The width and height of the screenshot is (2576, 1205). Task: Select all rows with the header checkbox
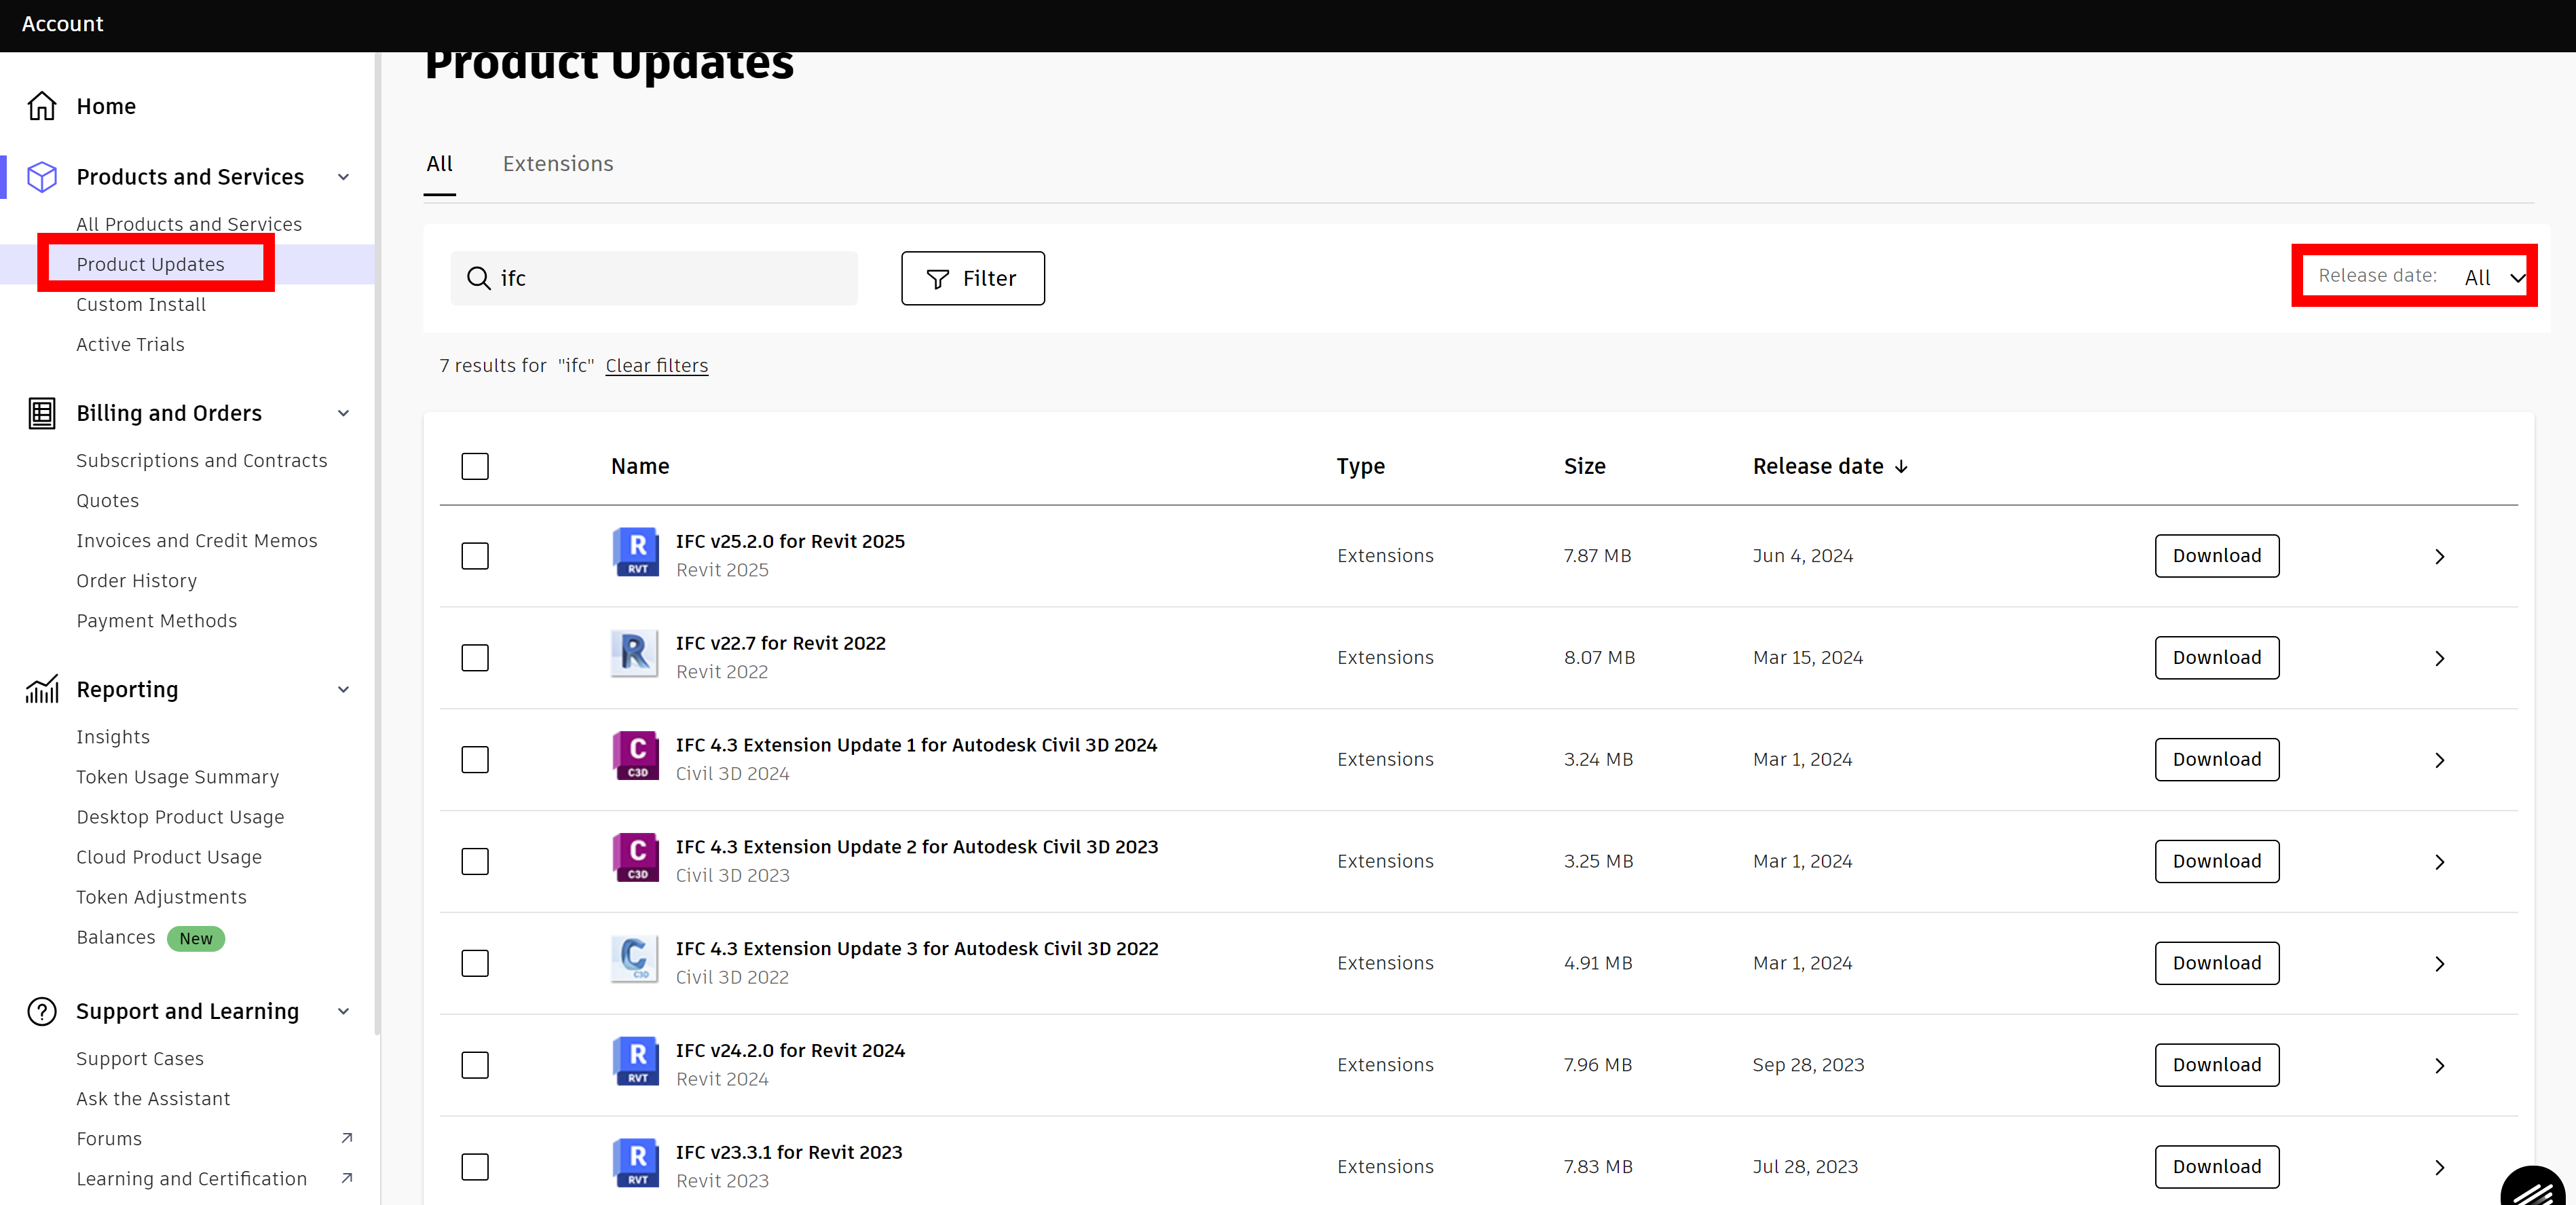[474, 466]
